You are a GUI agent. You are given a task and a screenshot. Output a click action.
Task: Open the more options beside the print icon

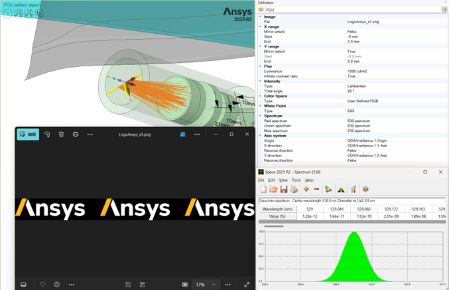point(90,134)
